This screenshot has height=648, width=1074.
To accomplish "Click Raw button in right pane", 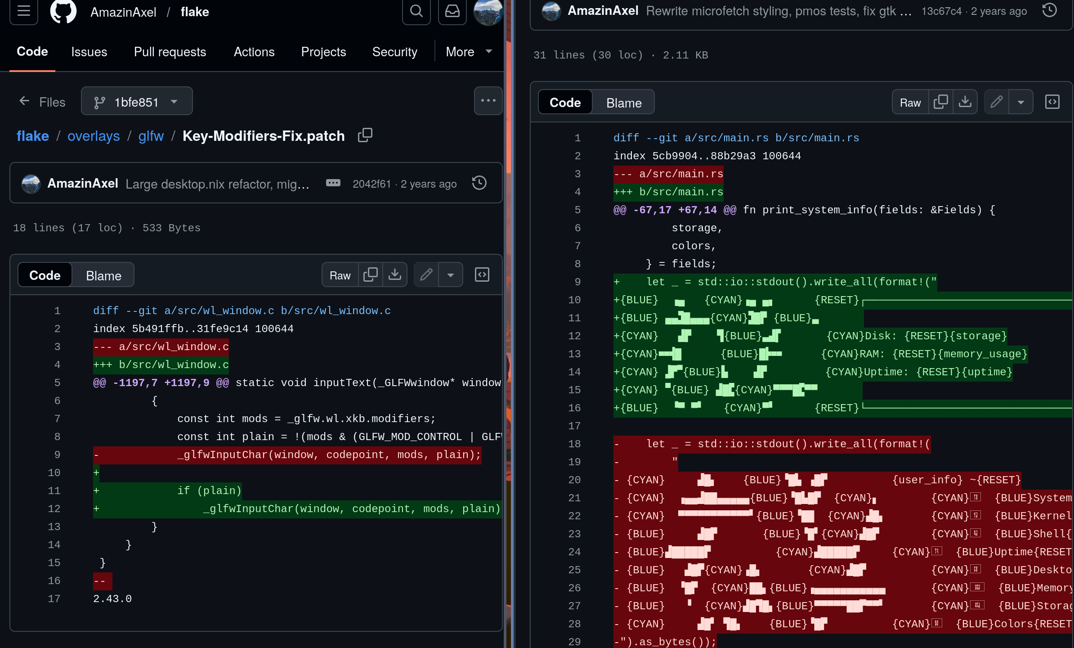I will (x=910, y=103).
